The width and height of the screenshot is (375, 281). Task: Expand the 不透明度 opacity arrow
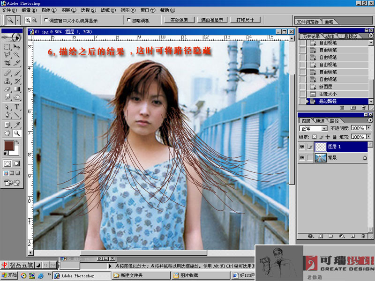coord(368,128)
